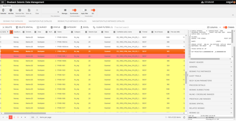Expand the General section

pos(210,67)
